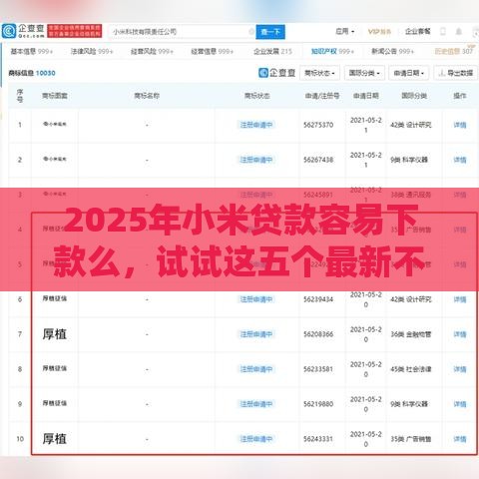Image resolution: width=479 pixels, height=479 pixels.
Task: Click the 申请日期 column header in the table
Action: (366, 96)
